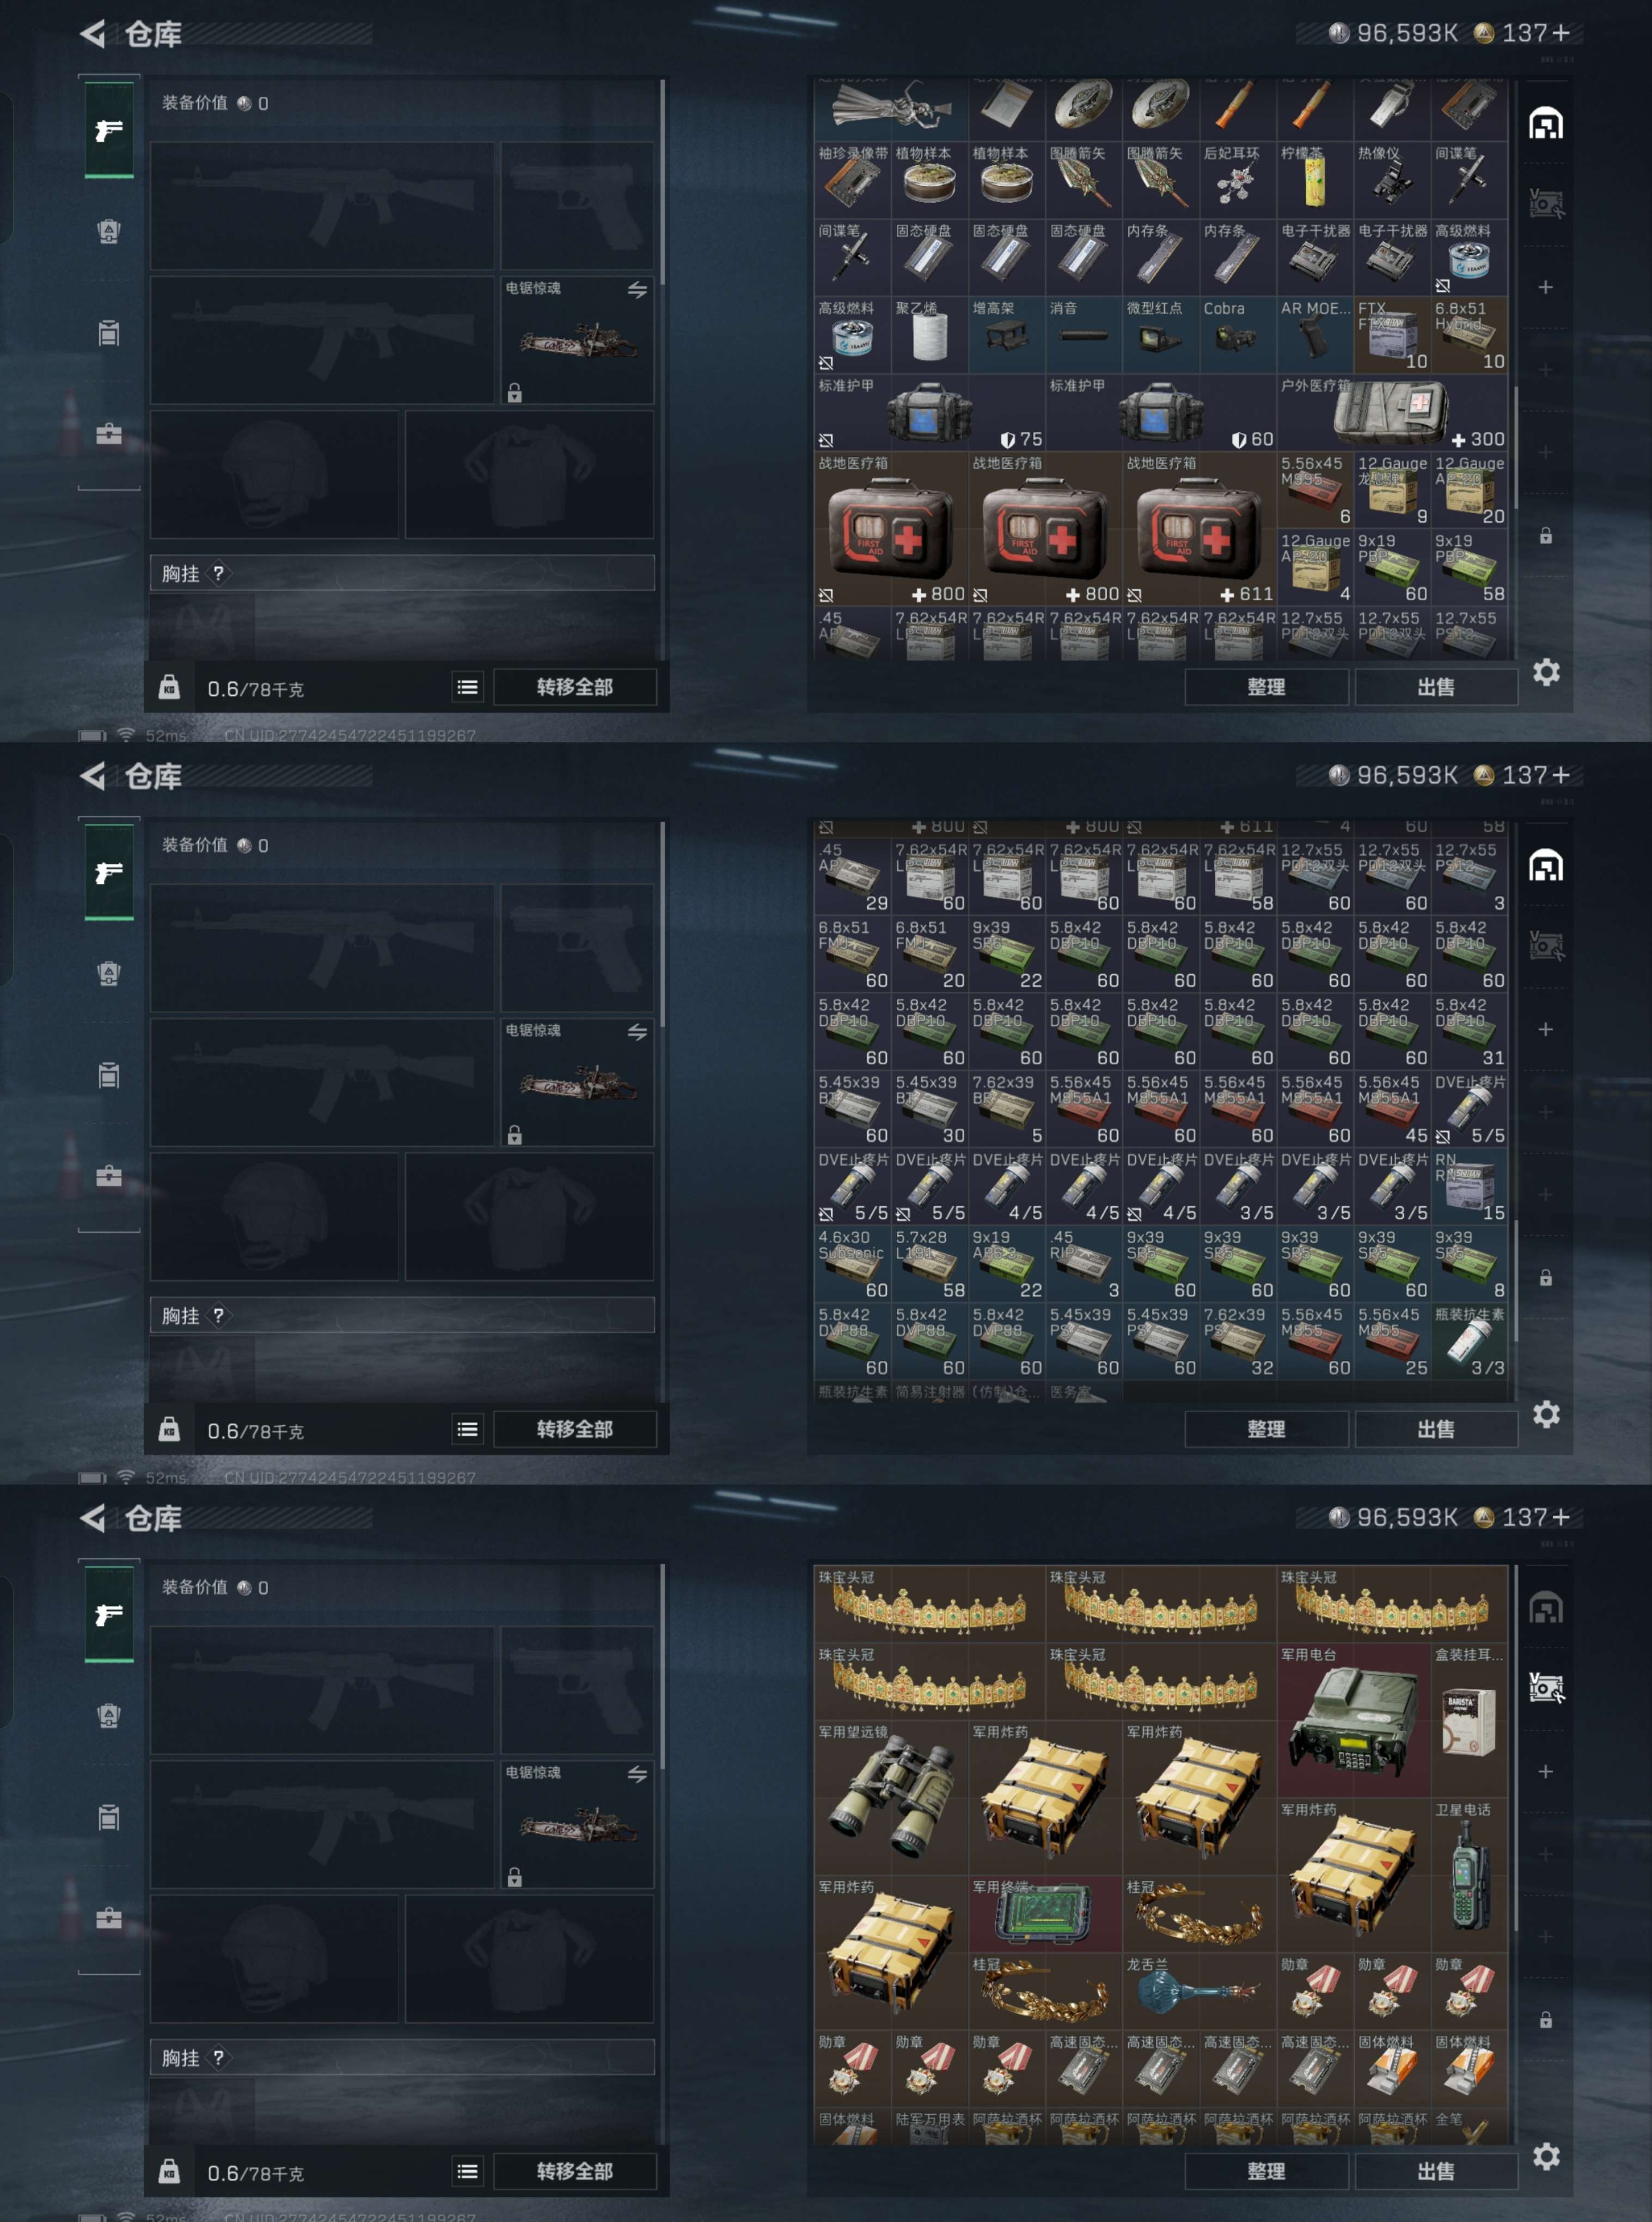Screen dimensions: 1652x2222
Task: Open list view next to 转移全部 in topmost view
Action: 467,687
